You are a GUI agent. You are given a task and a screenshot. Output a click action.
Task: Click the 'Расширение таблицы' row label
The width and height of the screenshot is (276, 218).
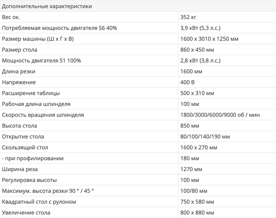click(x=31, y=93)
